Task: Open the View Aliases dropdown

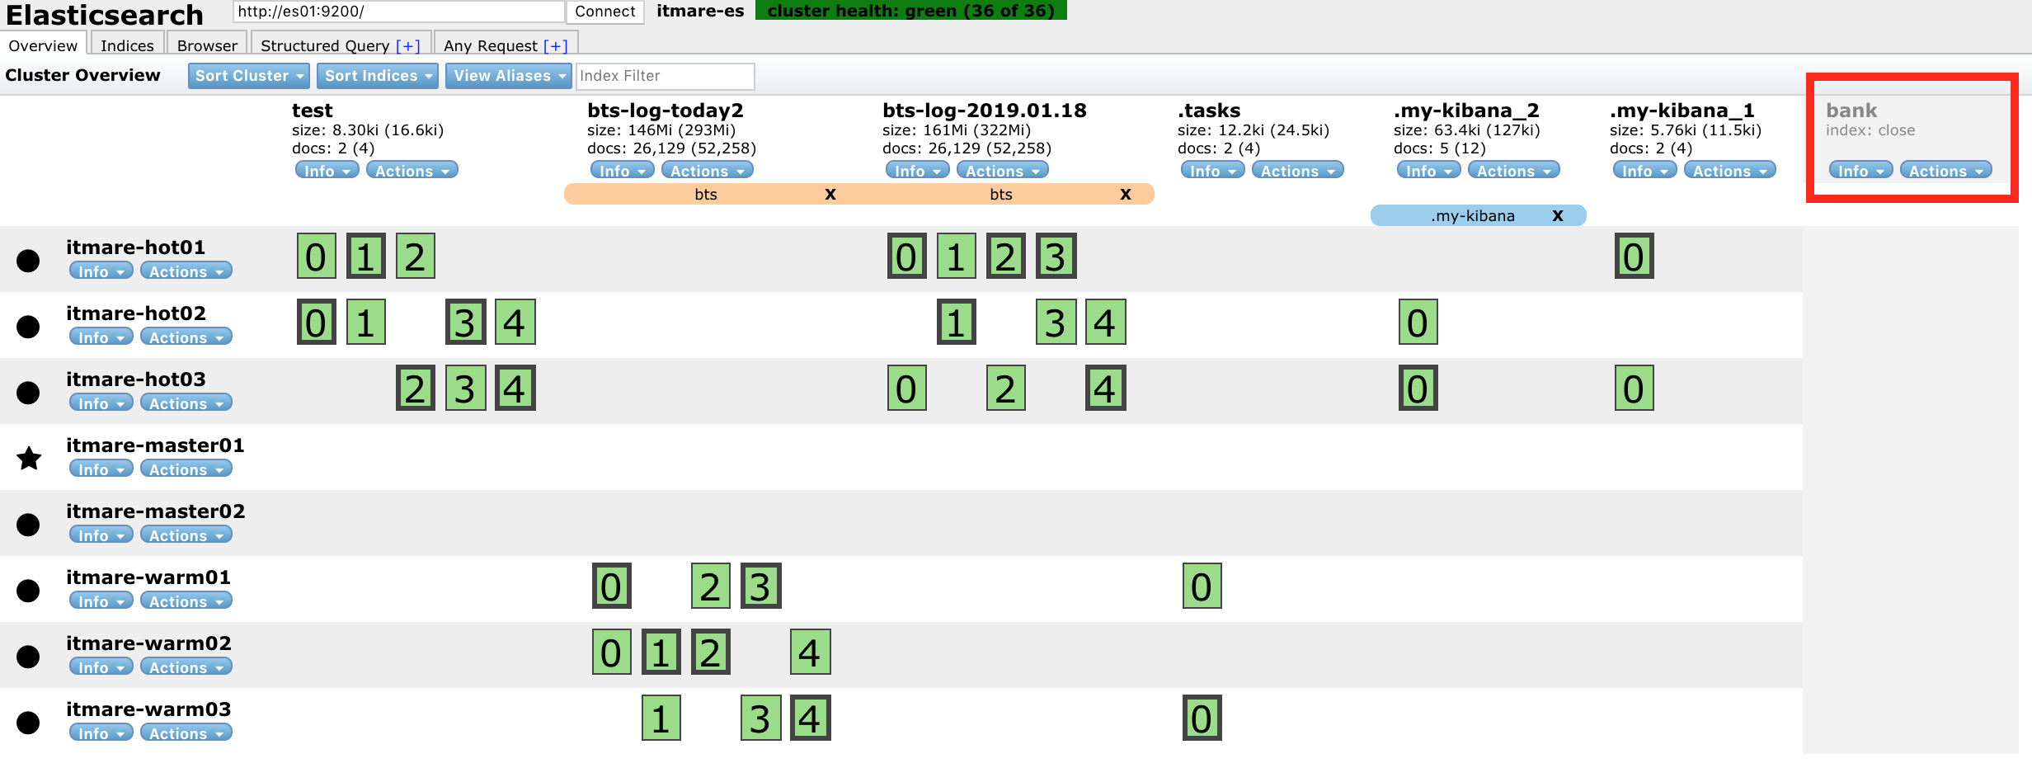Action: 509,76
